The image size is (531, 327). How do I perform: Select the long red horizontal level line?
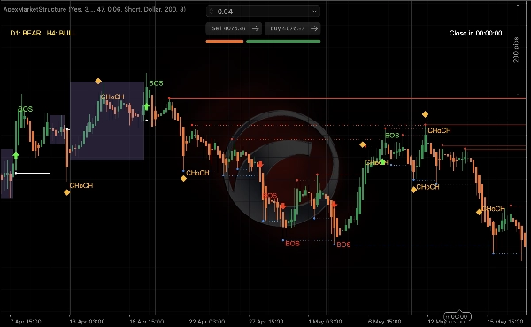[x=347, y=98]
